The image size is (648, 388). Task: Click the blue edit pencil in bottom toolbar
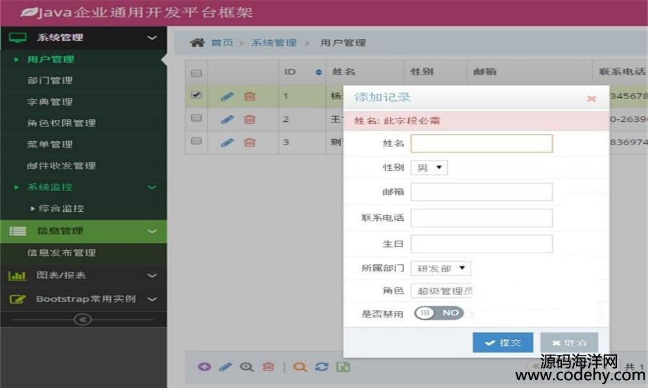[226, 367]
